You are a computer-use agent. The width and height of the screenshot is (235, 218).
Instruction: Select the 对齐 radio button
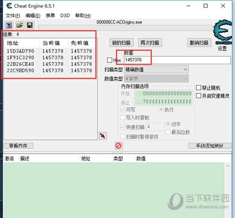168,124
